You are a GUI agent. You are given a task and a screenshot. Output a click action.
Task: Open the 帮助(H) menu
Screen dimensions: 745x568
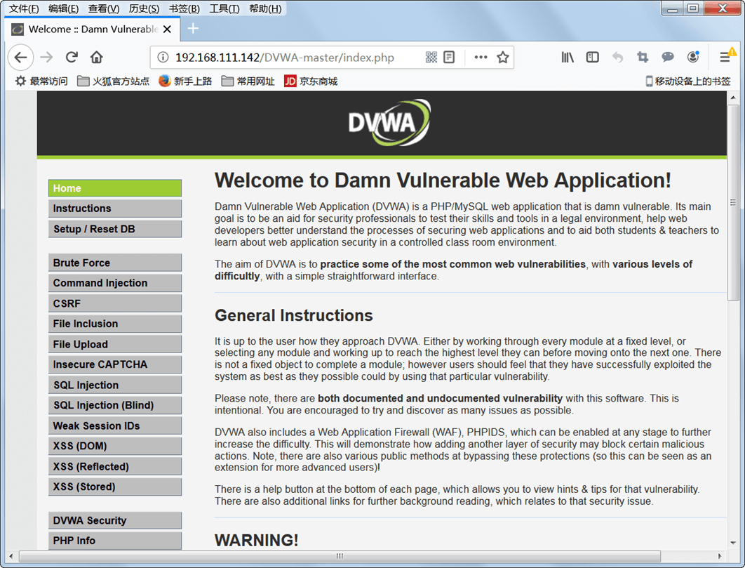265,8
